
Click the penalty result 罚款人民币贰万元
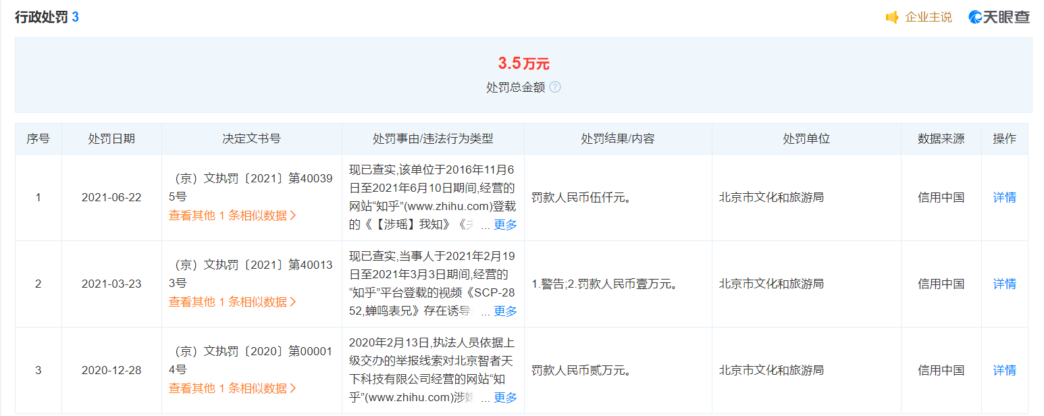click(581, 370)
